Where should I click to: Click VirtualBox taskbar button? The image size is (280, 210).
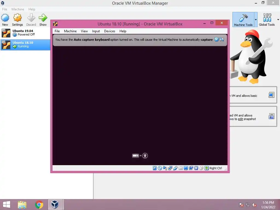tap(56, 205)
